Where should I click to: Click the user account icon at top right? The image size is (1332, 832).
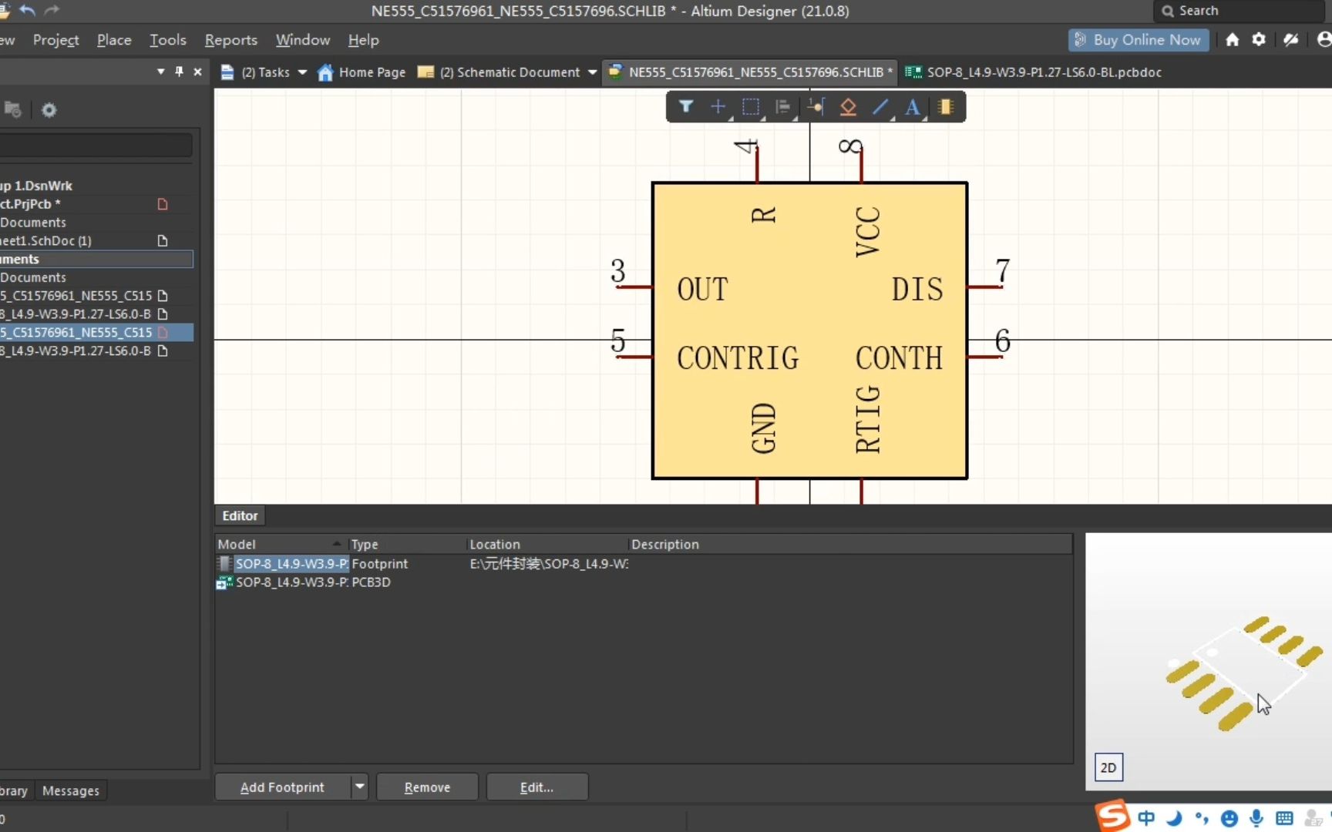click(1324, 39)
